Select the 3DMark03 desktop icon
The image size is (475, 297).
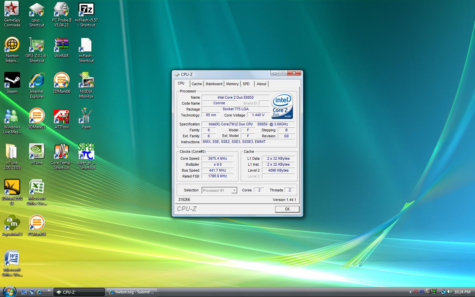tap(37, 118)
